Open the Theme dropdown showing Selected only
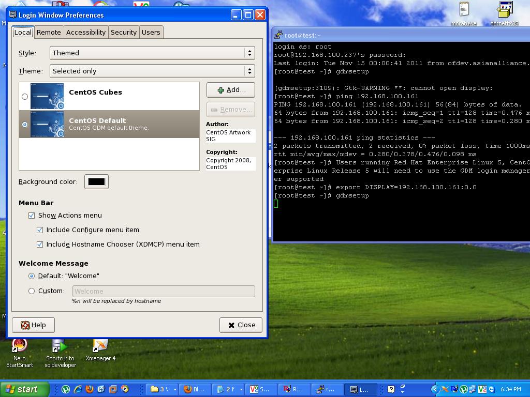The width and height of the screenshot is (530, 397). 150,71
